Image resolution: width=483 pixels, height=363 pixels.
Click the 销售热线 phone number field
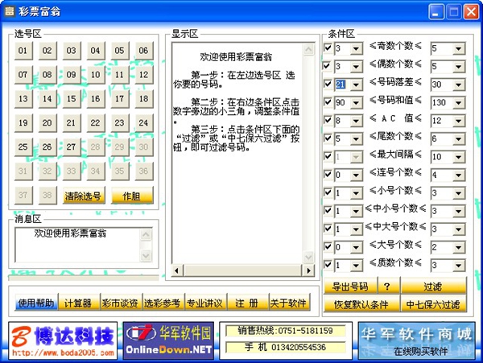point(291,331)
